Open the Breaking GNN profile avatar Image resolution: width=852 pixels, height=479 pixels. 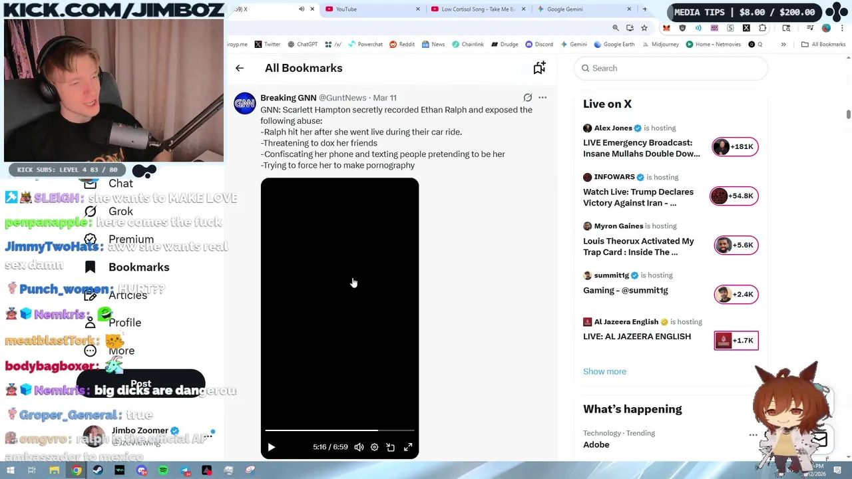coord(245,103)
